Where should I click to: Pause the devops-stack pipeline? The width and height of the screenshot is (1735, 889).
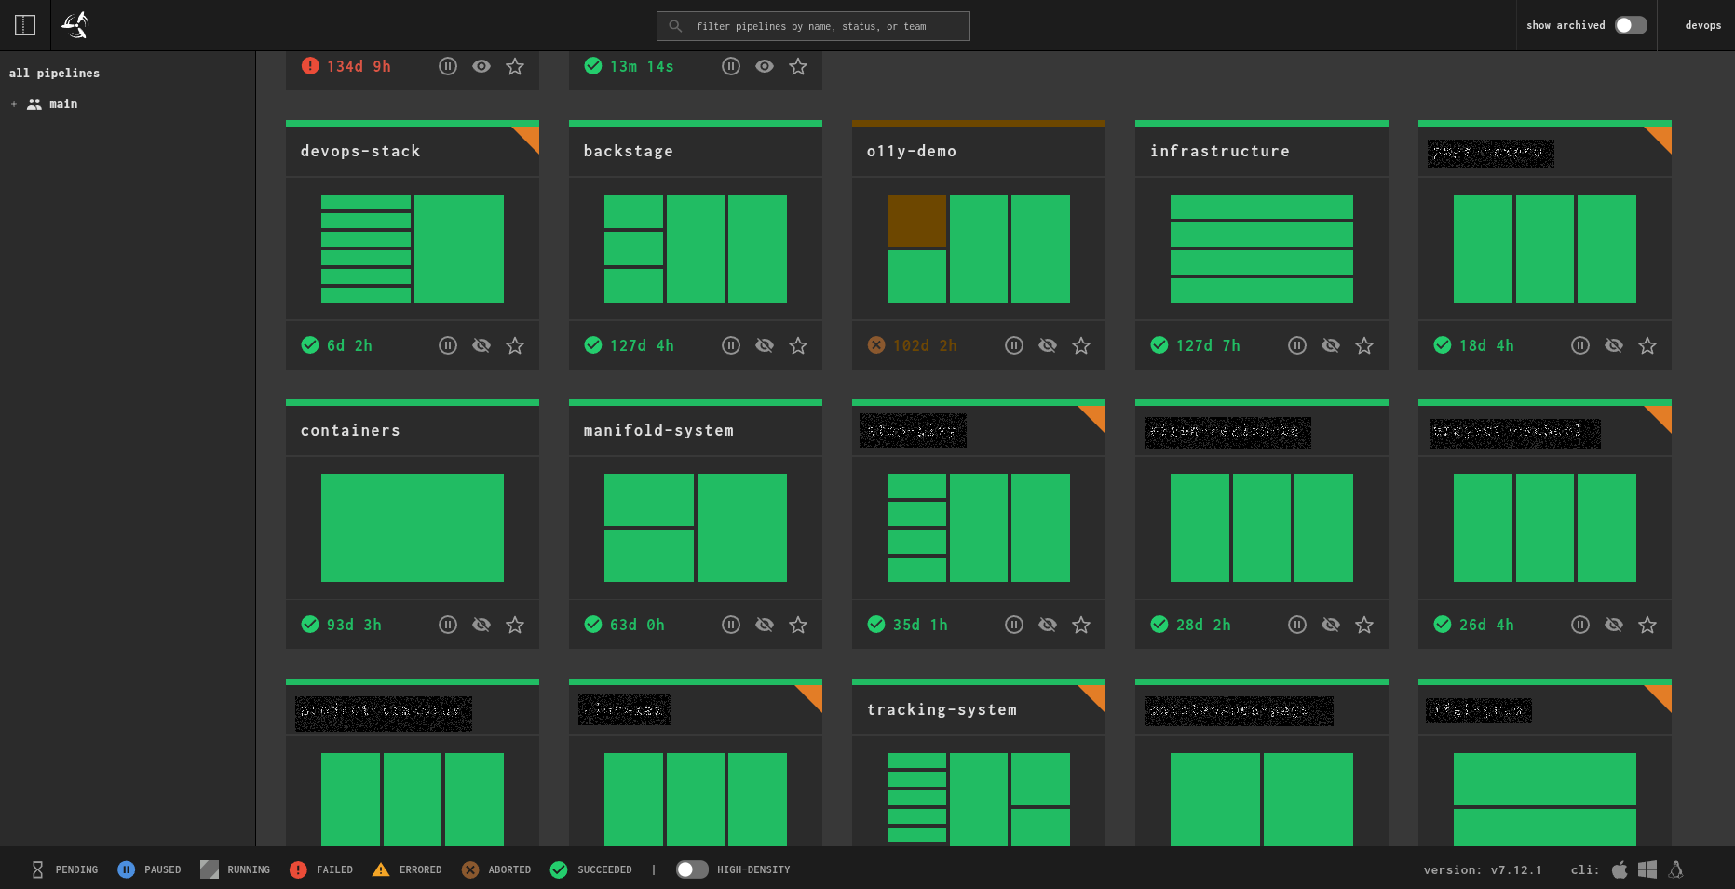448,345
